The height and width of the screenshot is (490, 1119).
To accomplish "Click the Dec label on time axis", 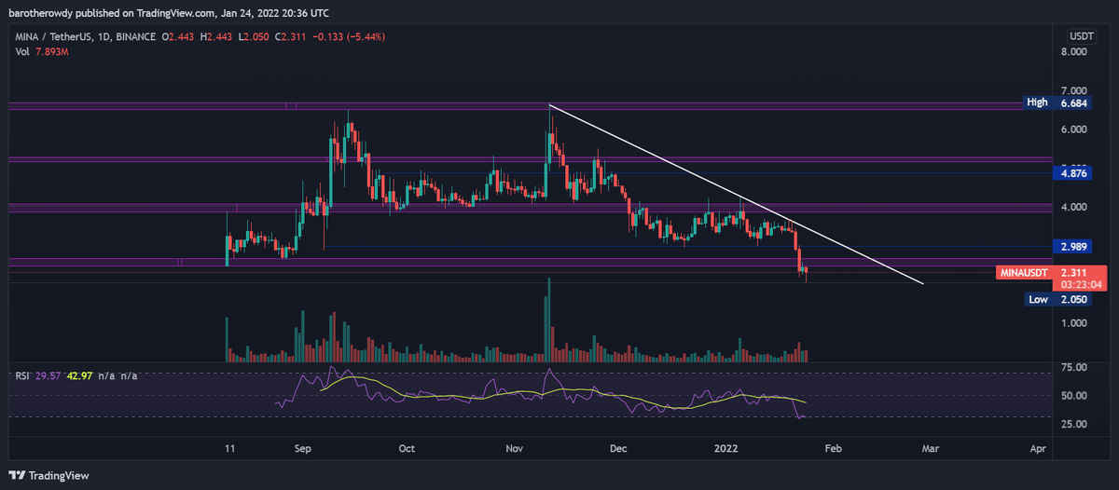I will (x=617, y=448).
